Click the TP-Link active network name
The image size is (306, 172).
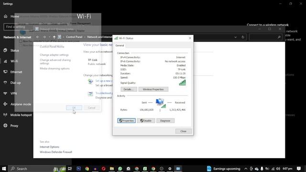[92, 60]
